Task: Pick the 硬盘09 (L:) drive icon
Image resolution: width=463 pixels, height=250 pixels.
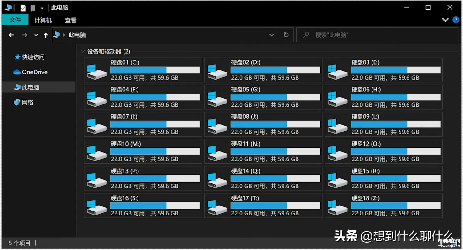Action: tap(338, 126)
